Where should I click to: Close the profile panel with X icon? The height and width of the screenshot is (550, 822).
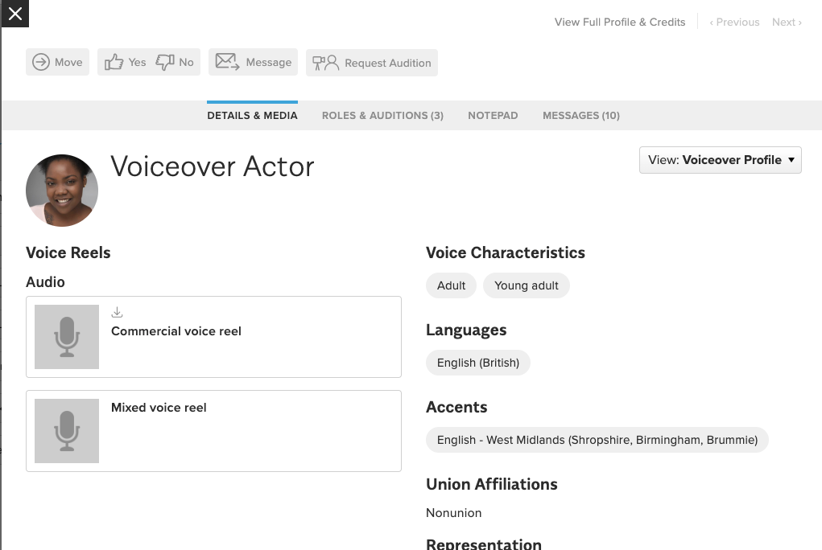[14, 14]
